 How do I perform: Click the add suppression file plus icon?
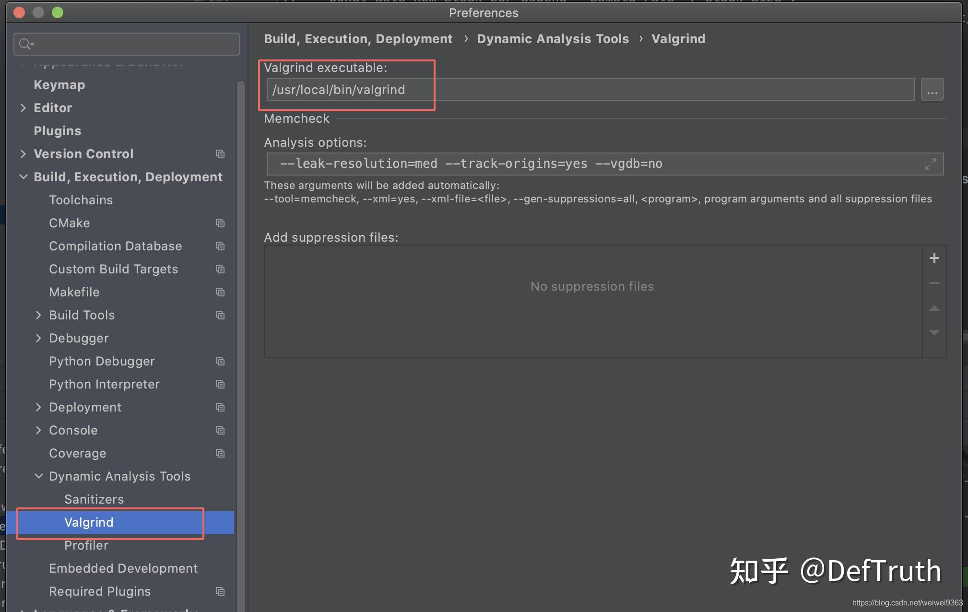click(934, 258)
